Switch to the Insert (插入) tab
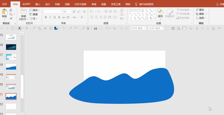This screenshot has height=115, width=224. 38,4
